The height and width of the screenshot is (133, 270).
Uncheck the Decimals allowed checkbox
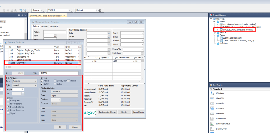coord(8,107)
